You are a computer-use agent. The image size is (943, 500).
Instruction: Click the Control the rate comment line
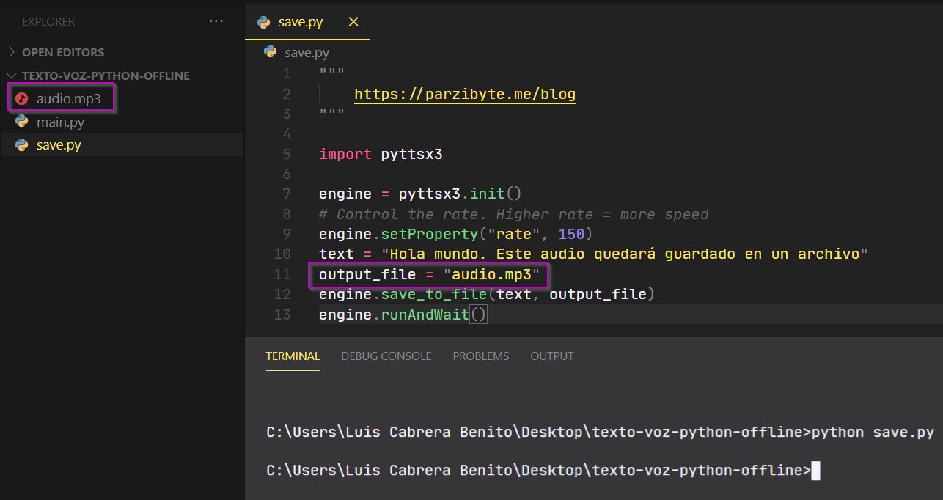coord(514,214)
